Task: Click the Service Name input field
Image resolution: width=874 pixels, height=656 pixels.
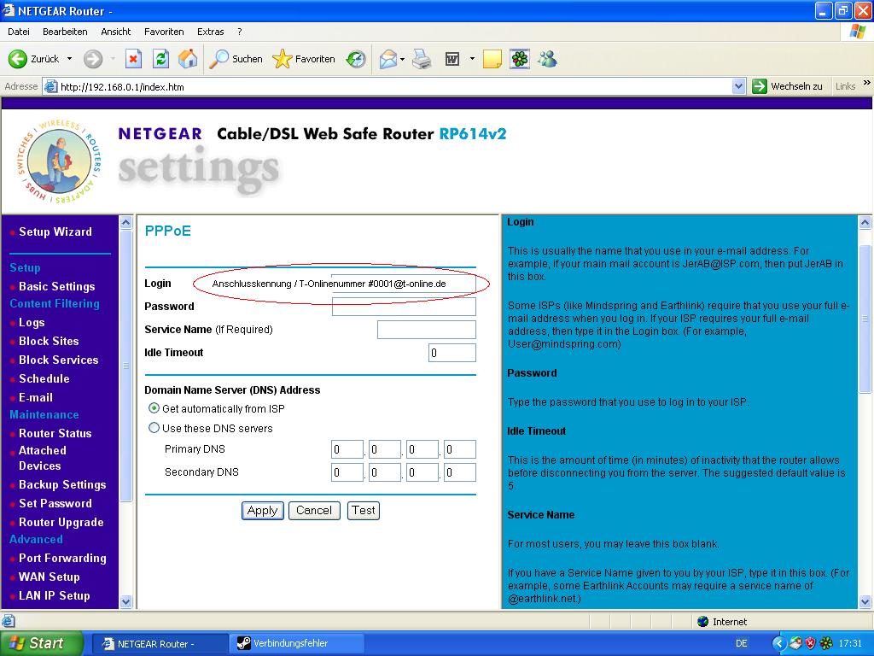Action: (427, 330)
